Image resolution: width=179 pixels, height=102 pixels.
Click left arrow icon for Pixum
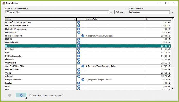pyautogui.click(x=79, y=86)
